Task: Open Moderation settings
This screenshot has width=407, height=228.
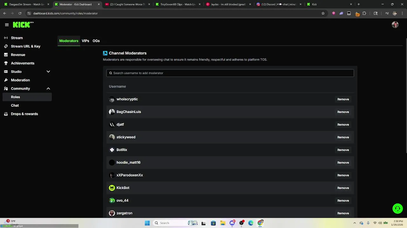Action: (x=20, y=80)
